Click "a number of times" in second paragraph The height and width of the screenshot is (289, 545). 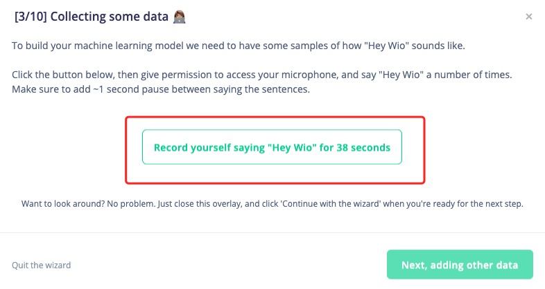click(x=469, y=75)
